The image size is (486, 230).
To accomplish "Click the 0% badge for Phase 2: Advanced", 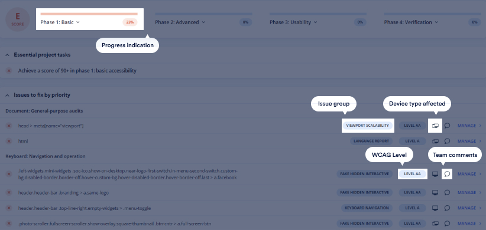I will tap(245, 22).
